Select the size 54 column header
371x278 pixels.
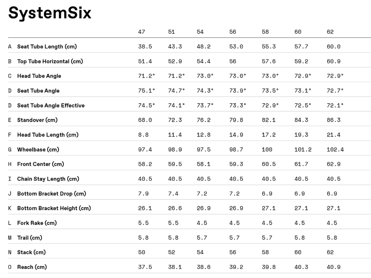[x=200, y=32]
